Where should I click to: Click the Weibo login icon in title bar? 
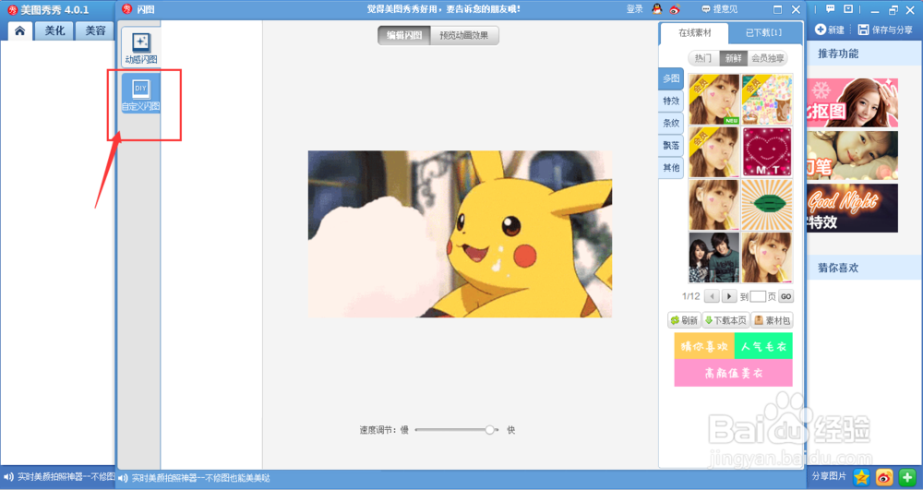click(675, 9)
